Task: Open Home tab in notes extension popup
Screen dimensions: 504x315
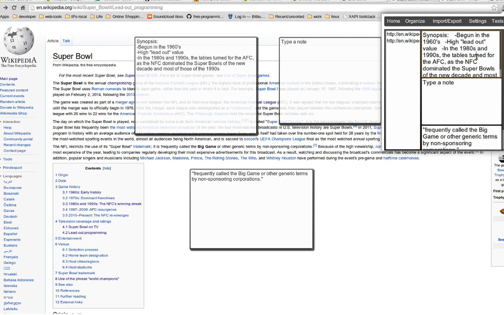Action: coord(393,21)
